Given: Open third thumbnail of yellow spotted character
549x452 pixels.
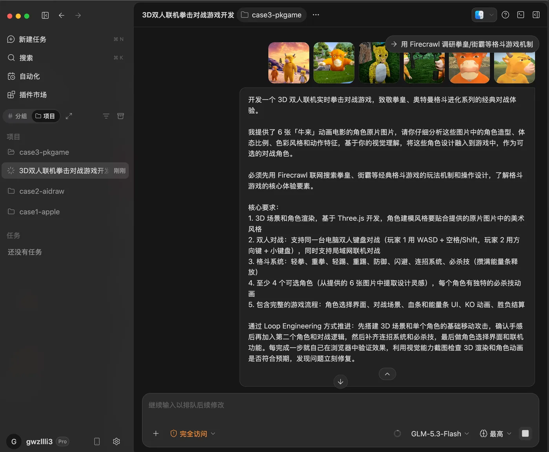Looking at the screenshot, I should tap(379, 63).
